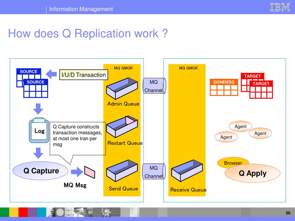Click the Restart Queue box icon
This screenshot has width=295, height=221.
coord(122,127)
